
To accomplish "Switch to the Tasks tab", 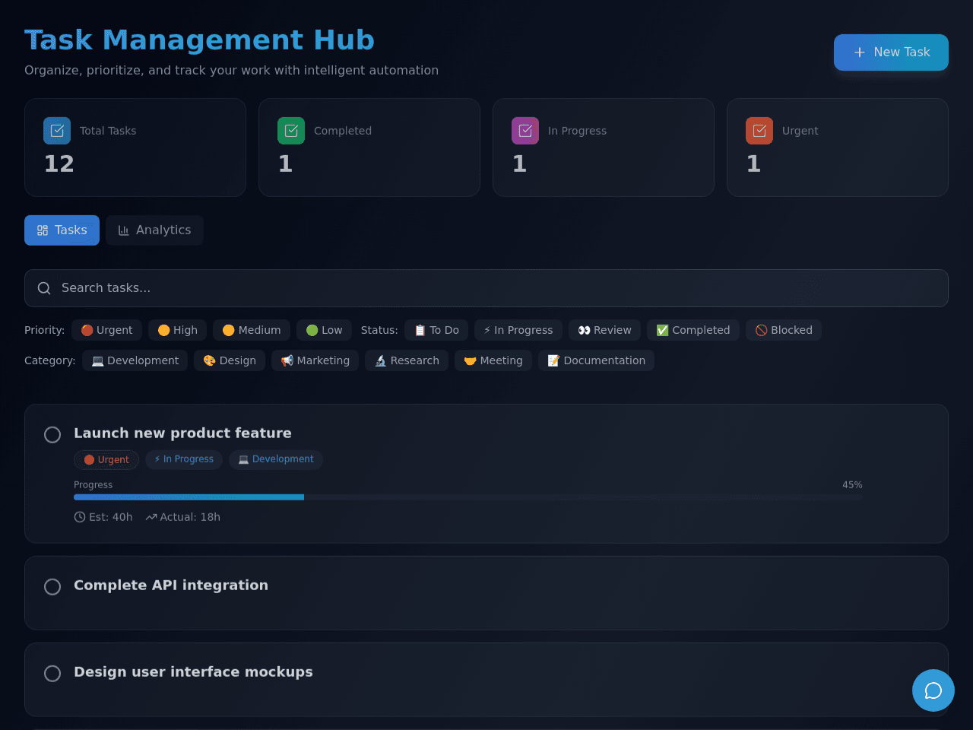I will point(62,230).
